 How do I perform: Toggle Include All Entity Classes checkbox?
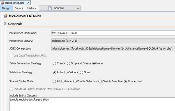tap(11, 89)
